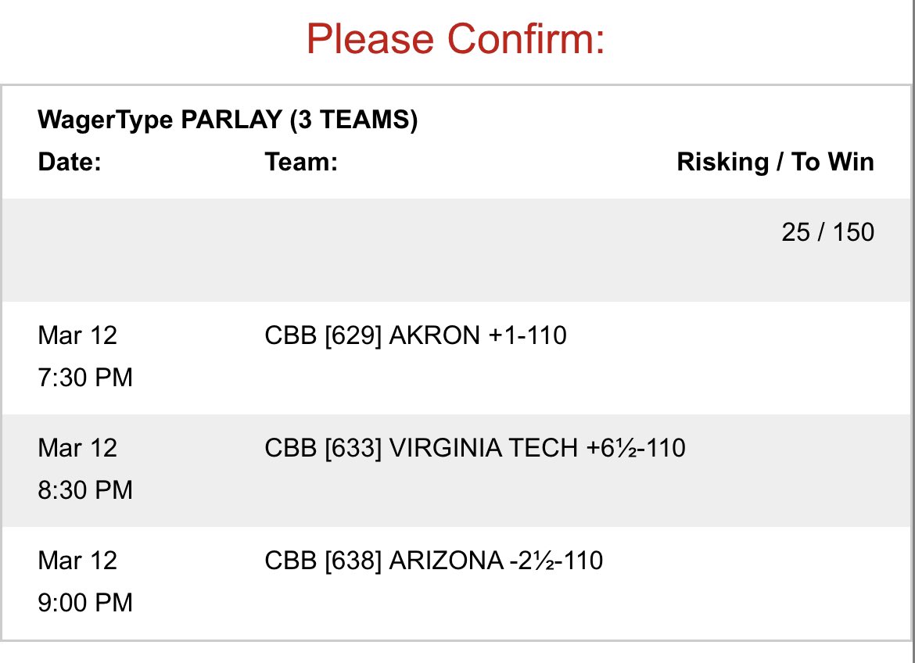Select the 7:30 PM game time
Viewport: 915px width, 663px height.
point(85,378)
